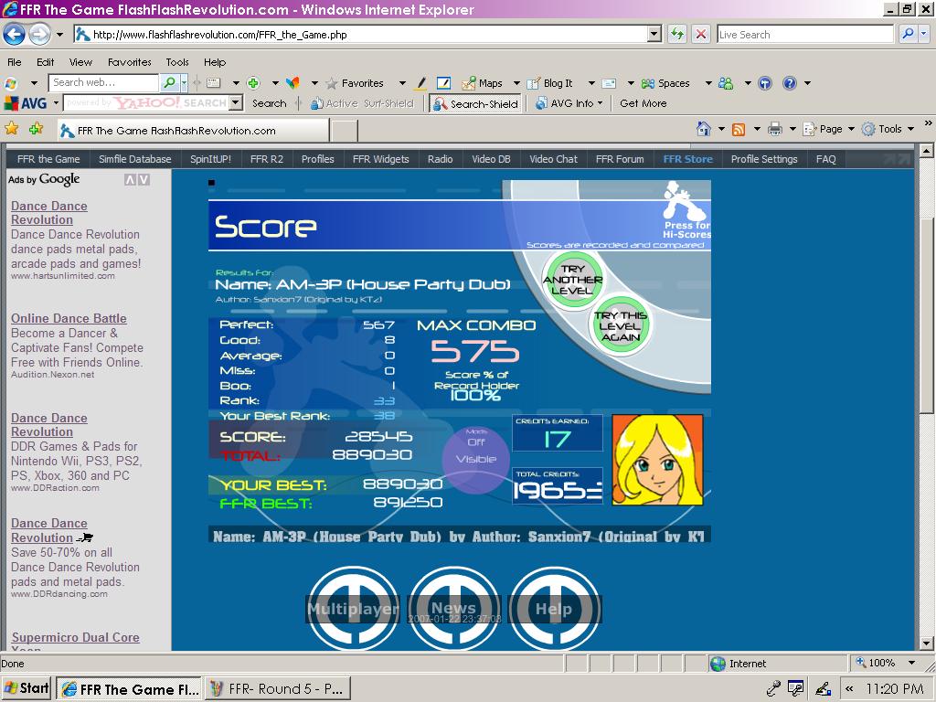Click Try Another Level button
The image size is (936, 702).
pos(572,280)
